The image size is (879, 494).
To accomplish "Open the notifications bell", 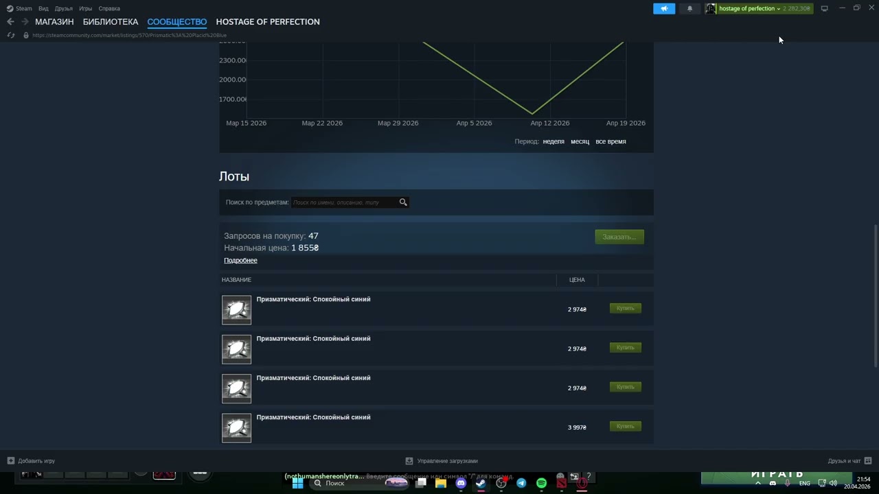I will 689,8.
